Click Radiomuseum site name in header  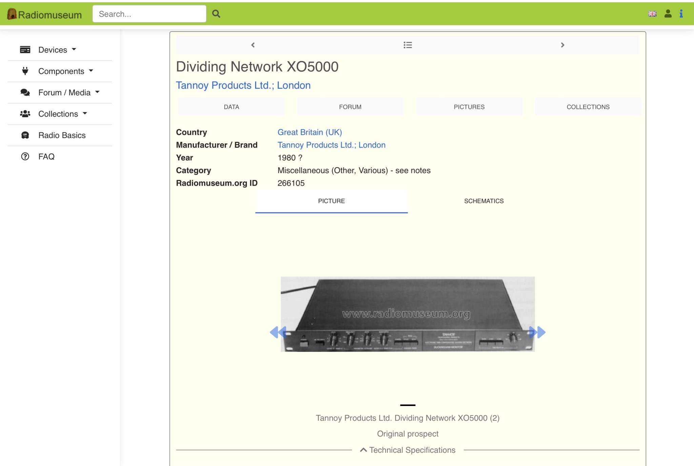tap(50, 15)
